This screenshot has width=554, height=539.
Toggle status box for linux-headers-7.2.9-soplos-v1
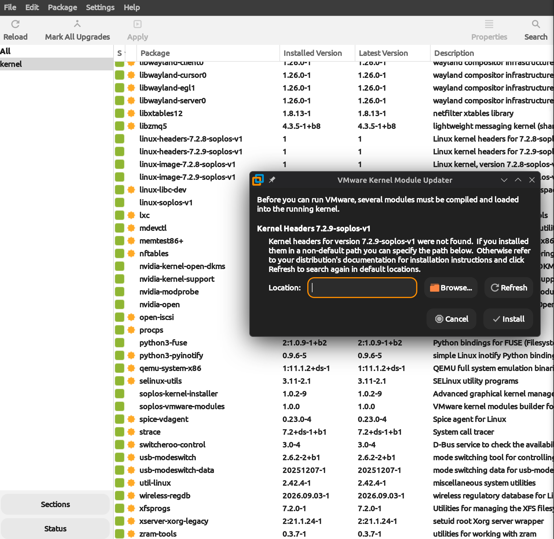tap(120, 151)
